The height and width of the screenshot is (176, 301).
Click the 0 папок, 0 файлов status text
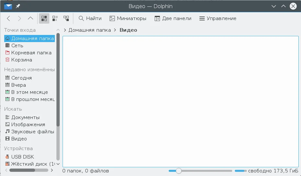[86, 170]
